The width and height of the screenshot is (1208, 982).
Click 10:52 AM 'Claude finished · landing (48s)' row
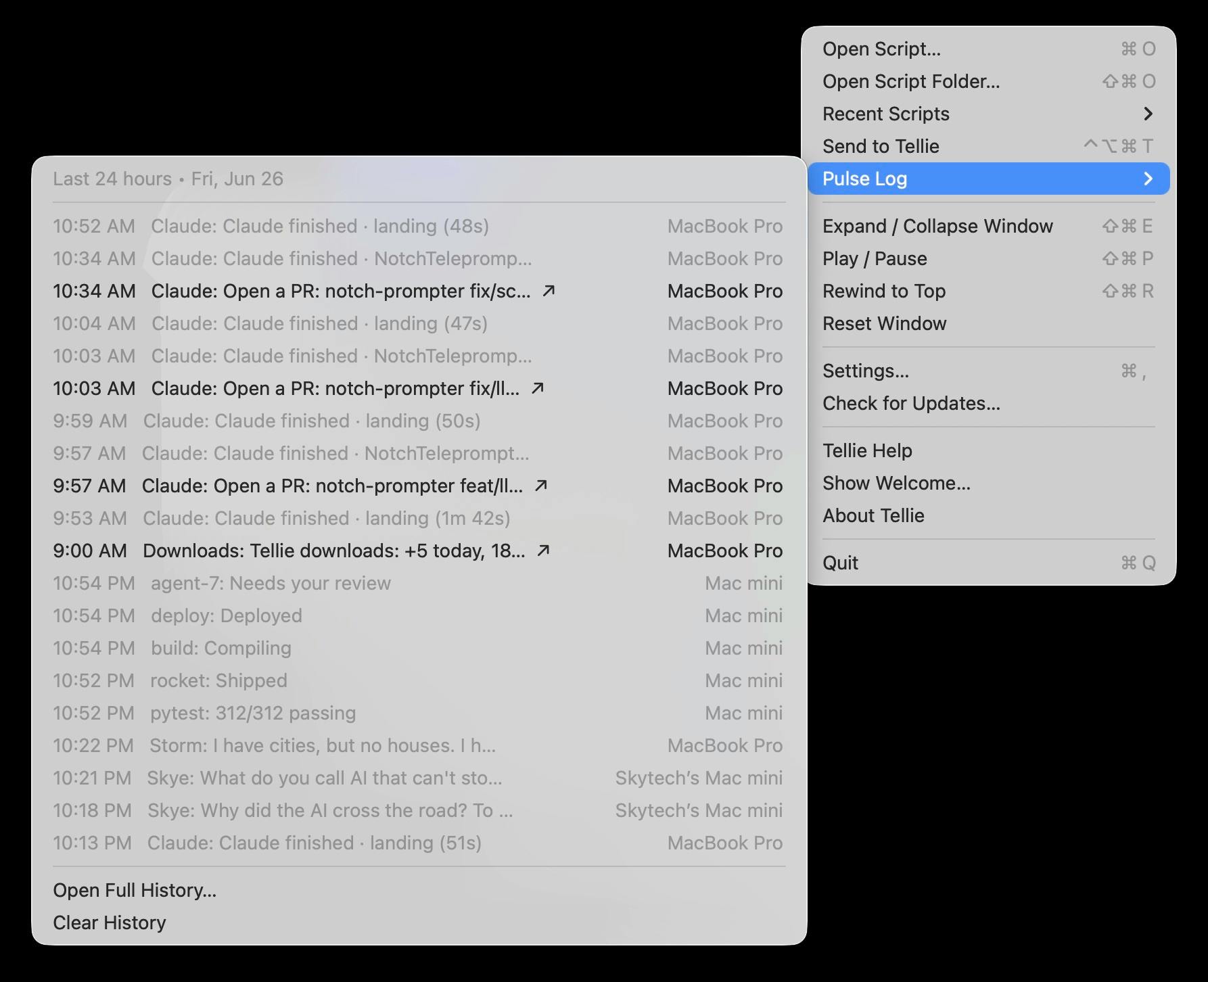[419, 226]
